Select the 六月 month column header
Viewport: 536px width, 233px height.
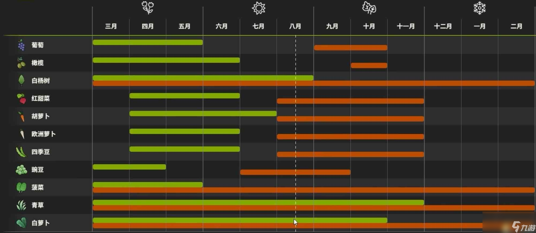(x=221, y=26)
